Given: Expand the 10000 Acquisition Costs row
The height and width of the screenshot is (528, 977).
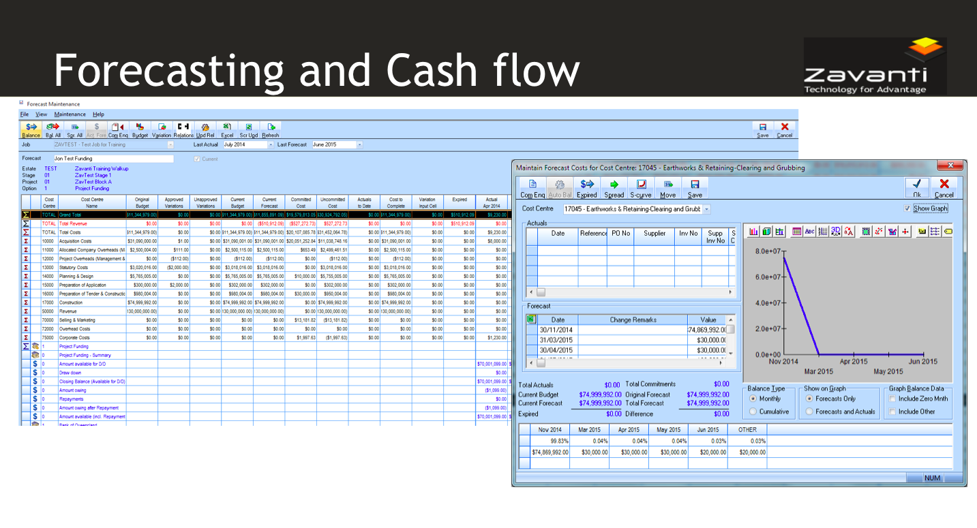Looking at the screenshot, I should [26, 241].
